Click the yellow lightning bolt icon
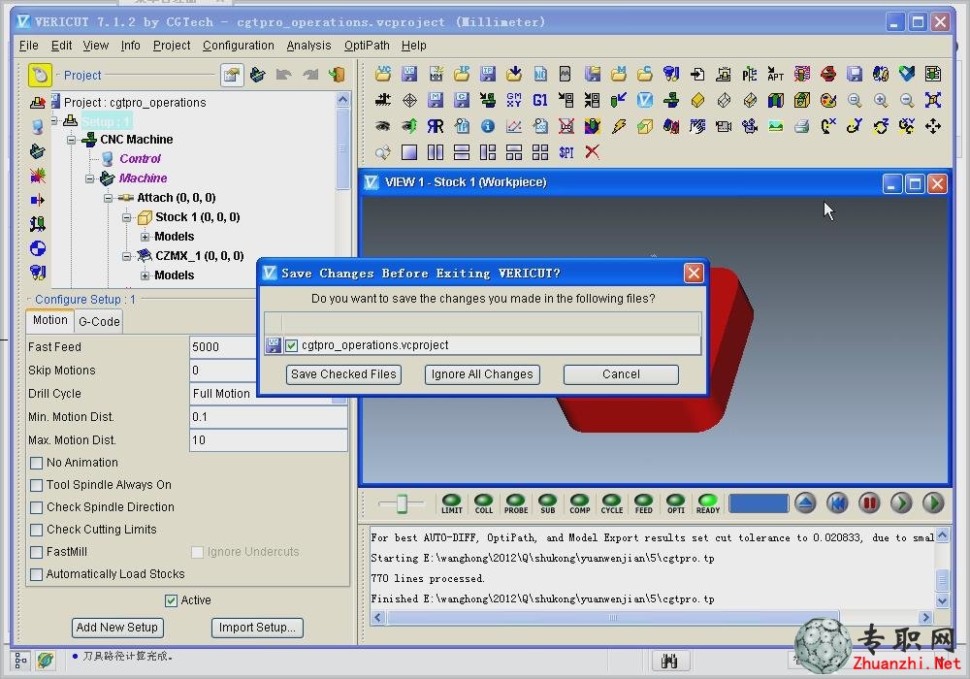 619,126
